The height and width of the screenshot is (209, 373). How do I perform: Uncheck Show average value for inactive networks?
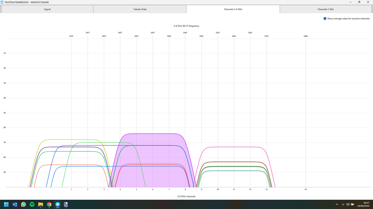[325, 19]
